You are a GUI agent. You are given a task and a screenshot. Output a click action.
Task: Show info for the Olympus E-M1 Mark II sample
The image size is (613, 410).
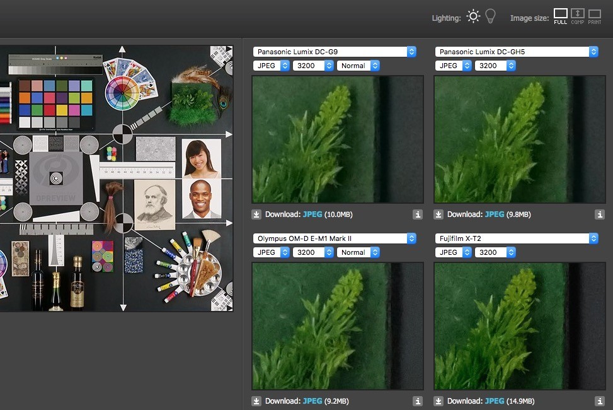tap(418, 401)
